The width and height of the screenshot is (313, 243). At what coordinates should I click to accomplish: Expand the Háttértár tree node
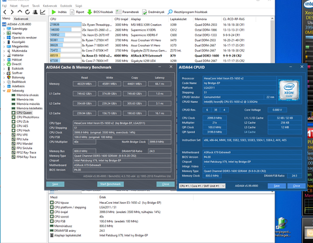pyautogui.click(x=4, y=55)
